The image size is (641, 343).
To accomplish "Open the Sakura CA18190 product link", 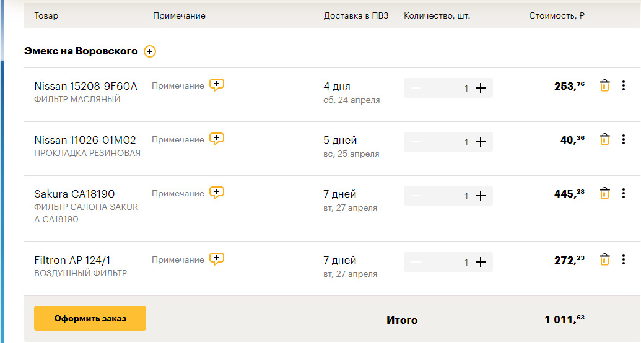I will point(74,194).
